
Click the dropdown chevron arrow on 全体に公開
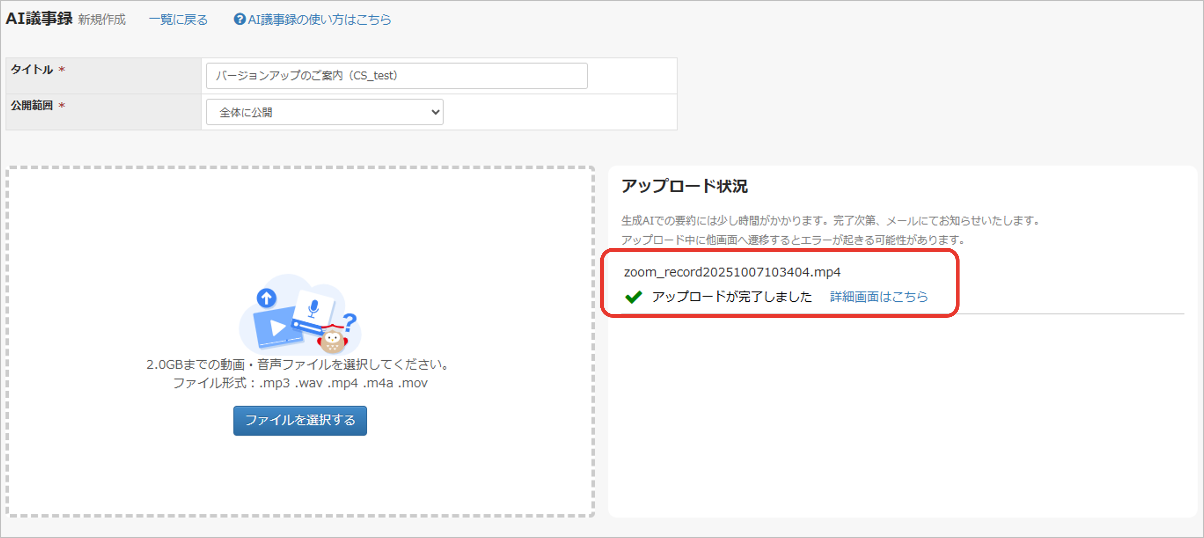point(435,112)
